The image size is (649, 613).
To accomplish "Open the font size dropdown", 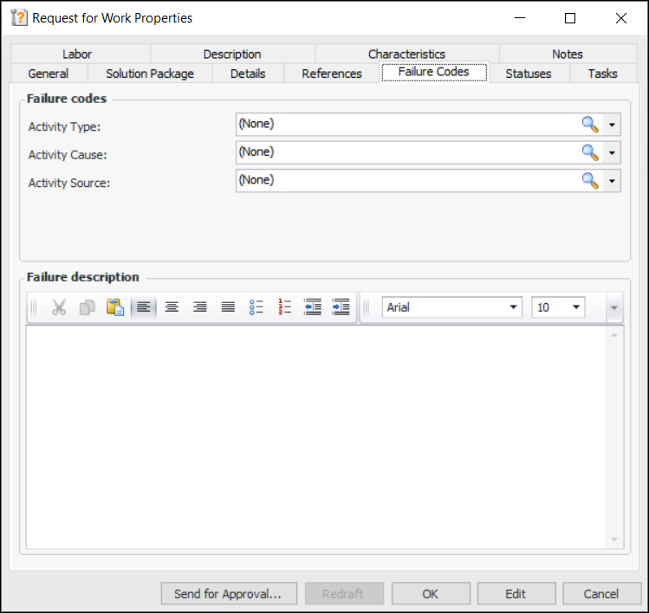I will coord(575,307).
